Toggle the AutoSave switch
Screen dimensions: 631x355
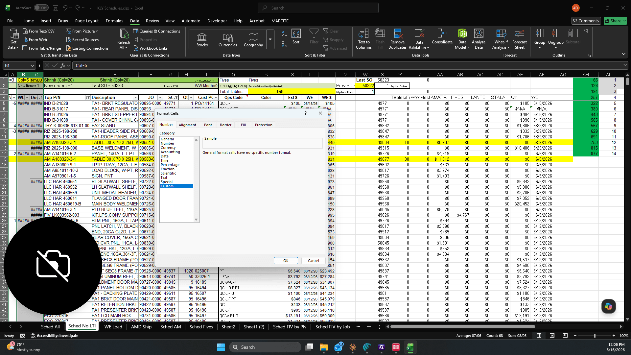click(41, 8)
